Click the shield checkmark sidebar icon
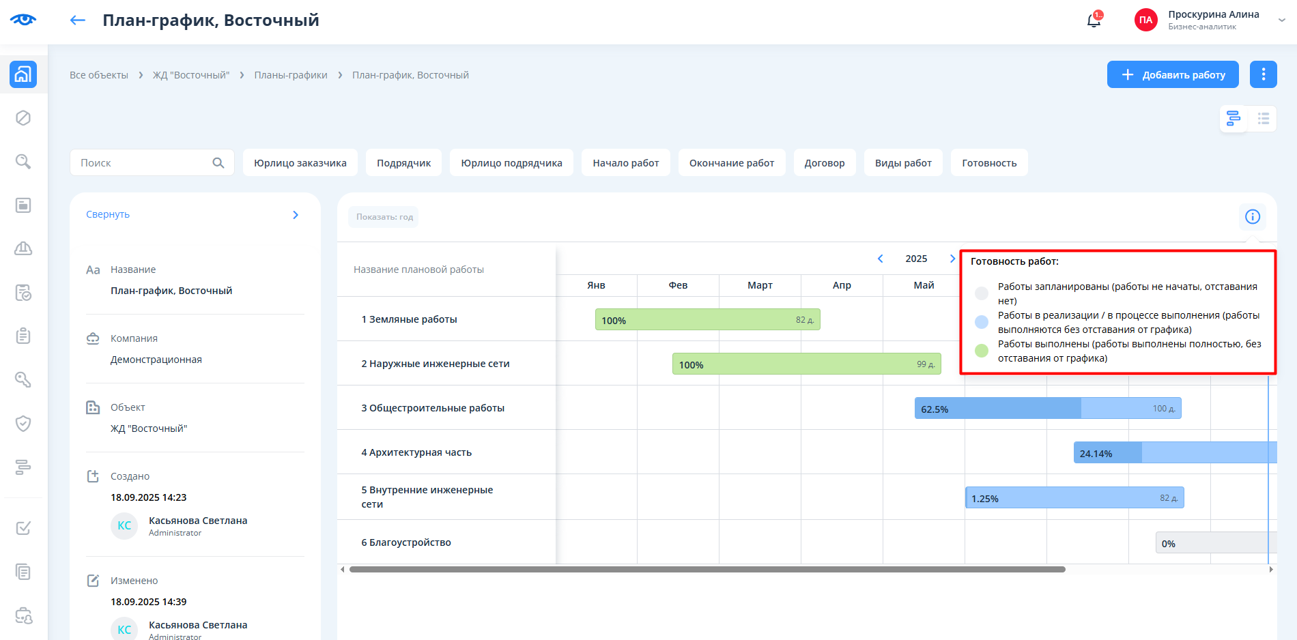 23,424
